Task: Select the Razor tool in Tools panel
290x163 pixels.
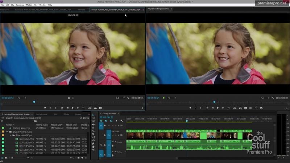Action: [93, 133]
